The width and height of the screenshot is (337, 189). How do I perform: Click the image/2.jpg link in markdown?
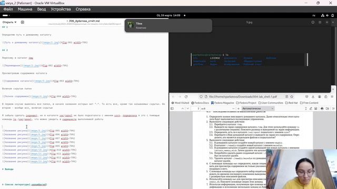point(31,66)
